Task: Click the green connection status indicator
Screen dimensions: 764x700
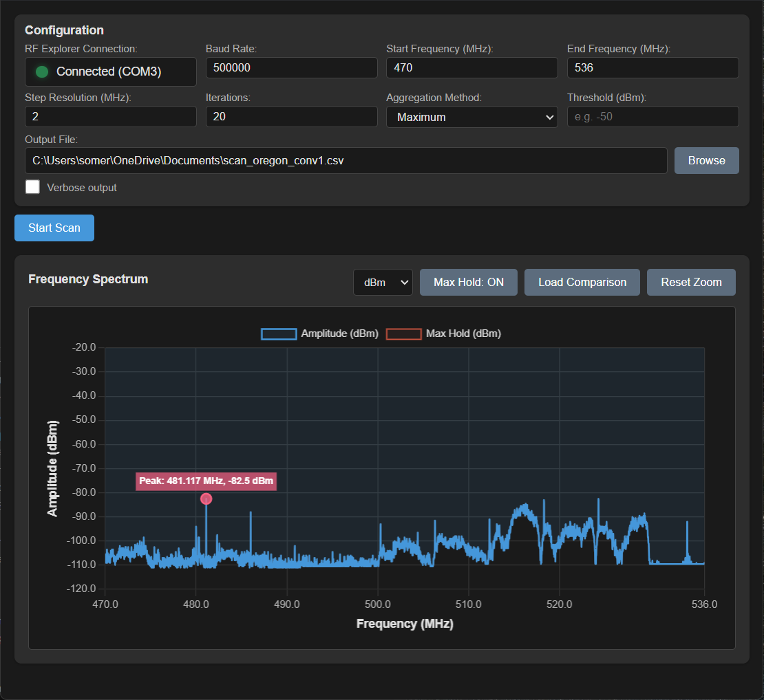Action: 42,72
